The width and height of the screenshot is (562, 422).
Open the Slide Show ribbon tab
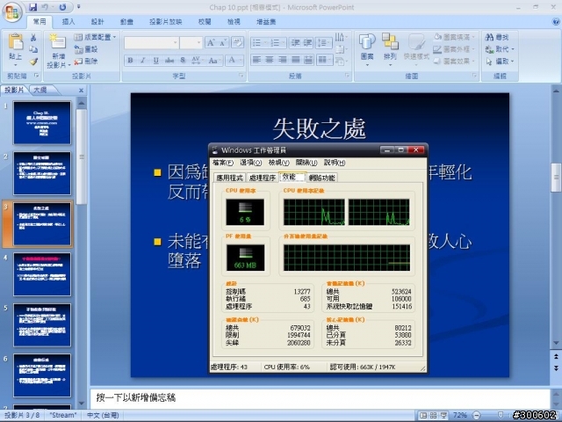[166, 22]
